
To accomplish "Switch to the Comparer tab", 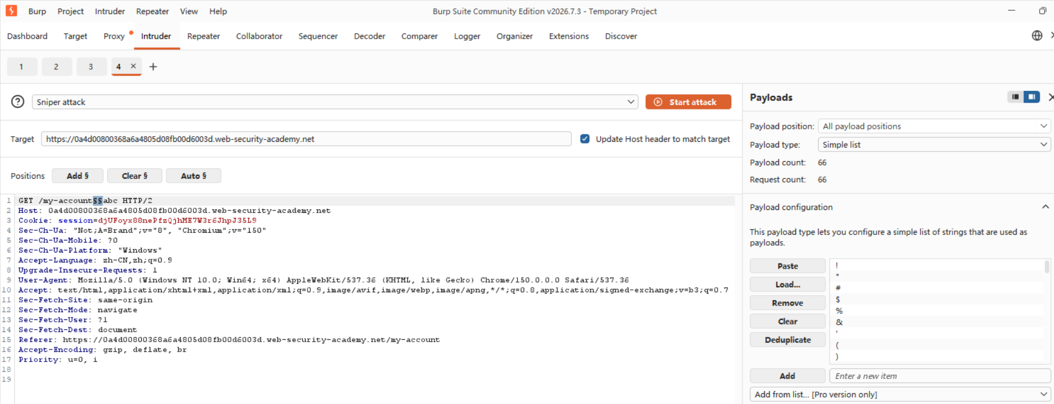I will coord(420,36).
